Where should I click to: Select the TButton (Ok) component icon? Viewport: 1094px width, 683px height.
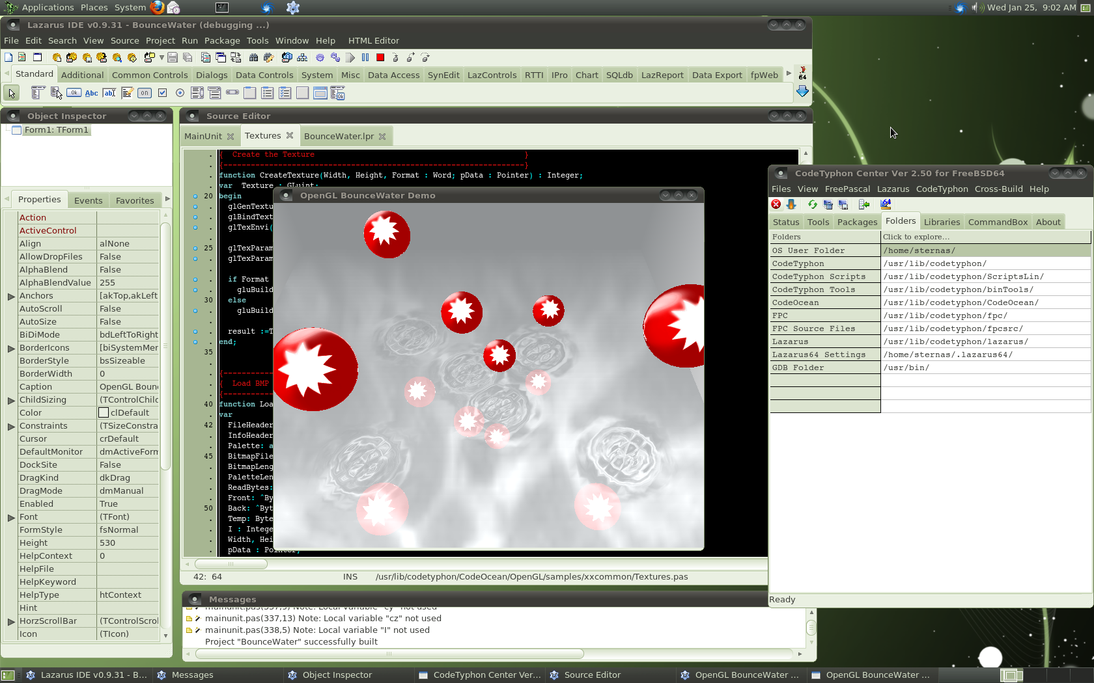click(74, 93)
